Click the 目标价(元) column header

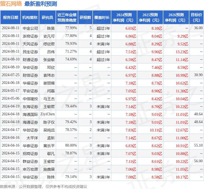pyautogui.click(x=196, y=17)
